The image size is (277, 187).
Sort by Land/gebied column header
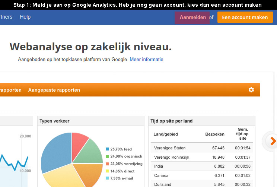[166, 134]
